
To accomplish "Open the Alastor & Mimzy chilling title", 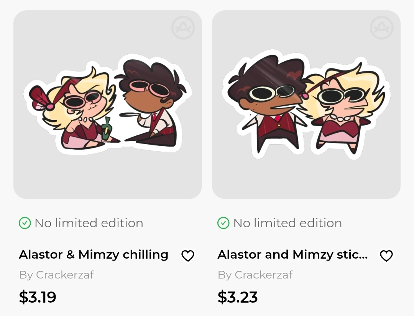I will pyautogui.click(x=94, y=255).
